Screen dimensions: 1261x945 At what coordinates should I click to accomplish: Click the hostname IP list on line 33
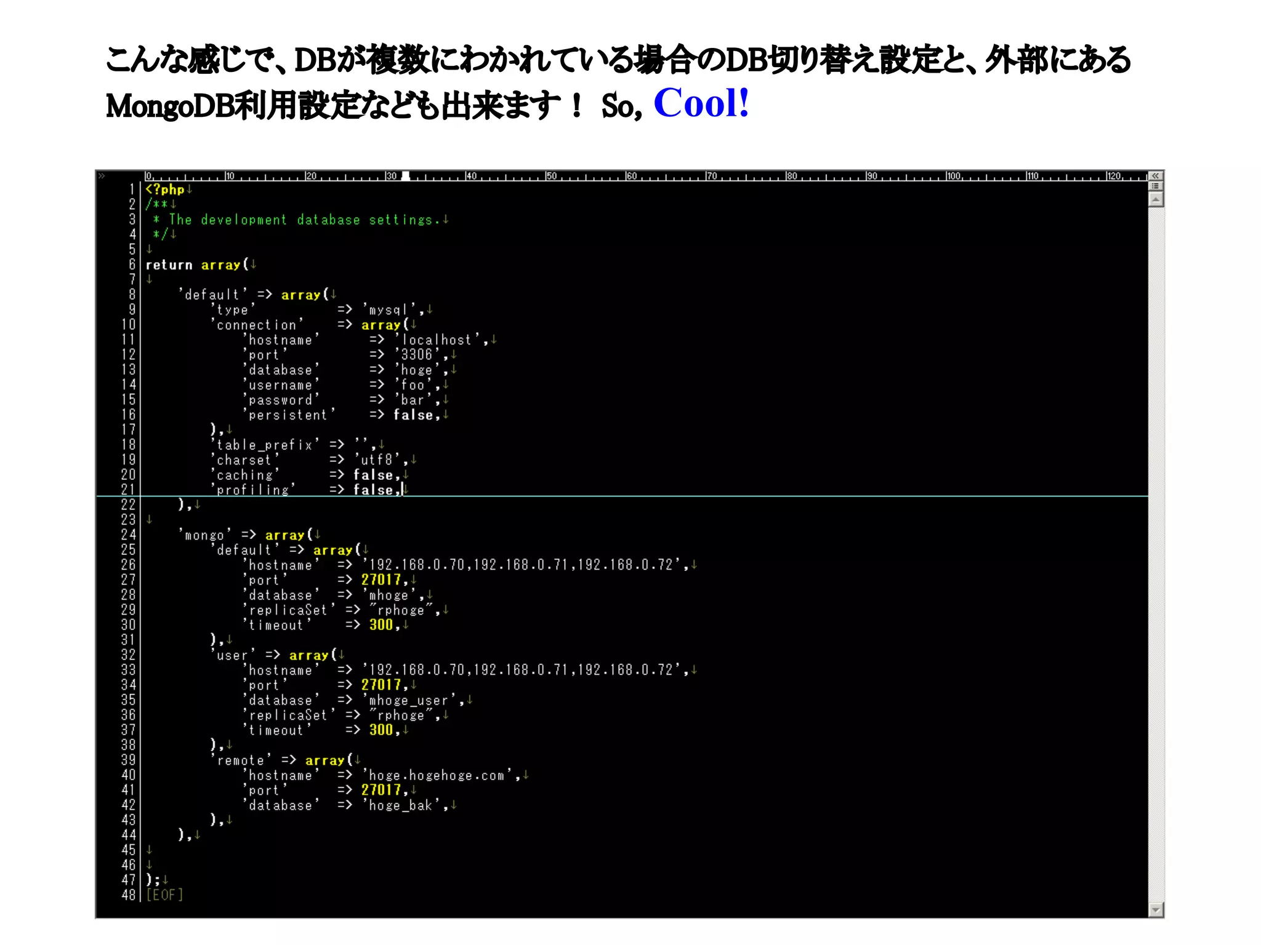click(522, 670)
